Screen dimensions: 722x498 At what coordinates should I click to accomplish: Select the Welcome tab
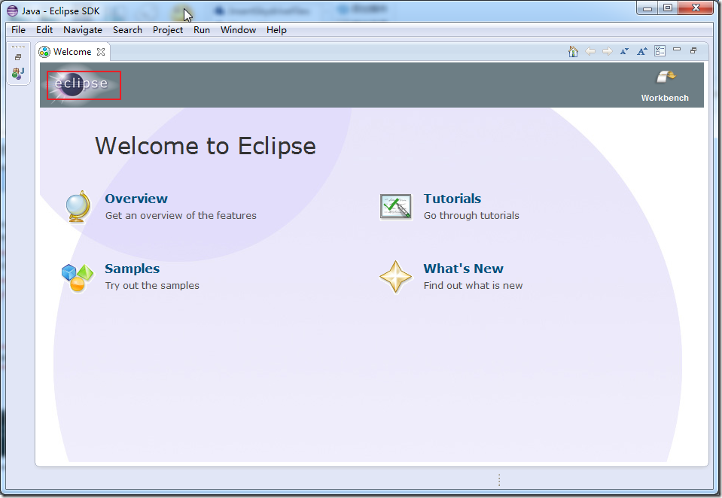pyautogui.click(x=72, y=52)
